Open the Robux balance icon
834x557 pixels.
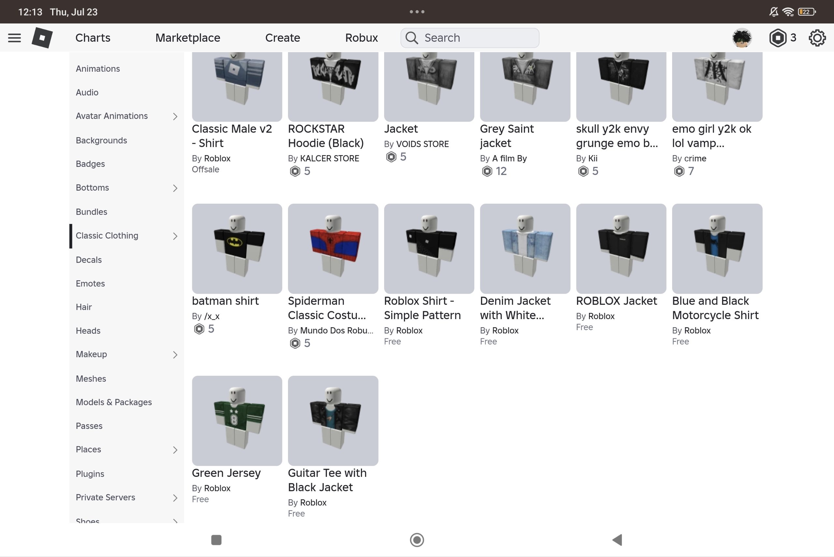click(778, 38)
